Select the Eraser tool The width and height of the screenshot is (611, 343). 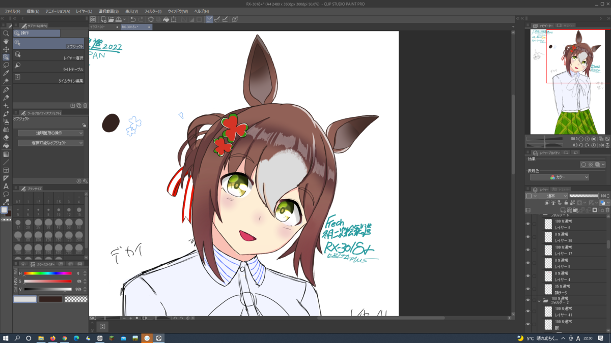point(6,137)
